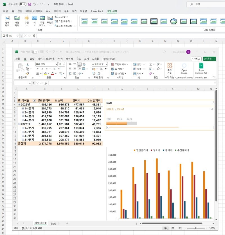Click the fx insert function icon by the outer formula bar
Screen dimensions: 225x235
(x=34, y=36)
